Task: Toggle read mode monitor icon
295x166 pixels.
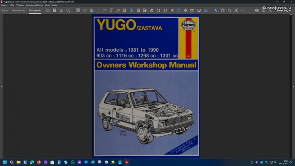Action: [199, 10]
